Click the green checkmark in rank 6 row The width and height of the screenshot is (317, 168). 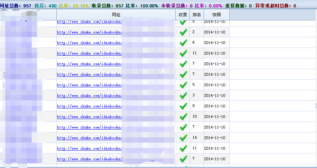(183, 43)
